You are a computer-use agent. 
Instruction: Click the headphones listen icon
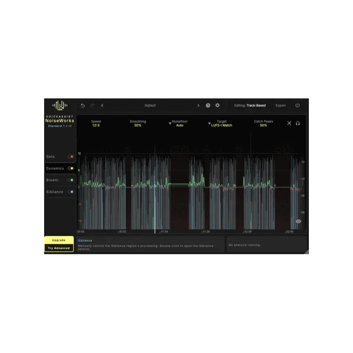(x=297, y=123)
